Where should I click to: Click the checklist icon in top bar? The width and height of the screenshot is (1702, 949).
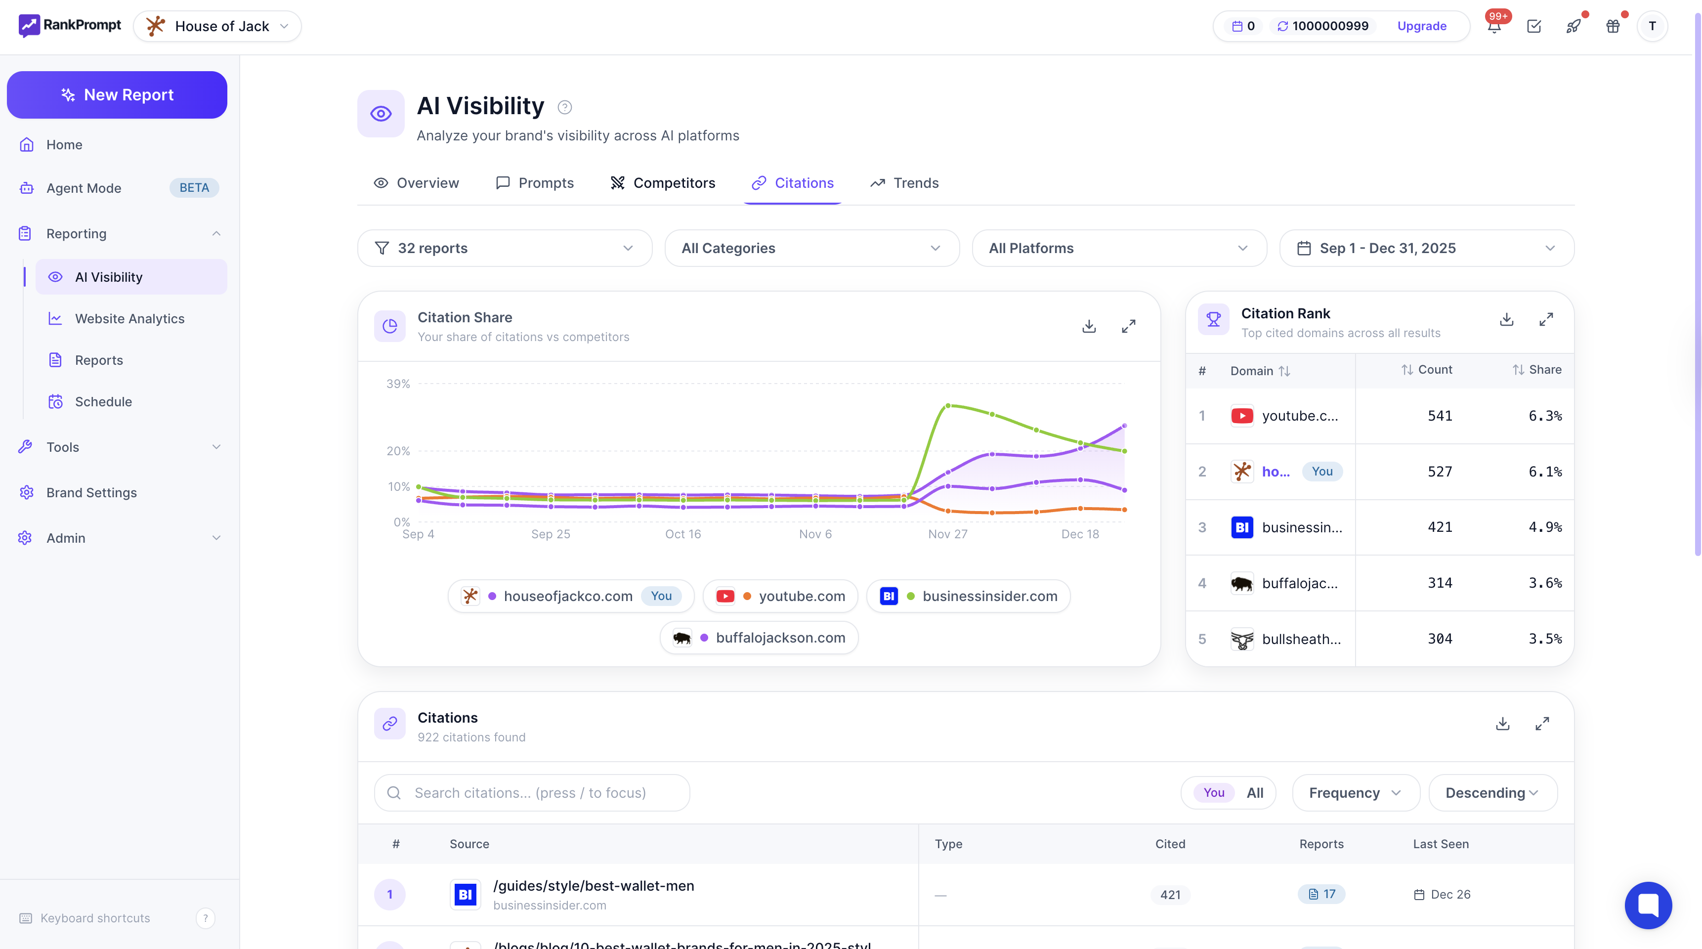pos(1533,26)
